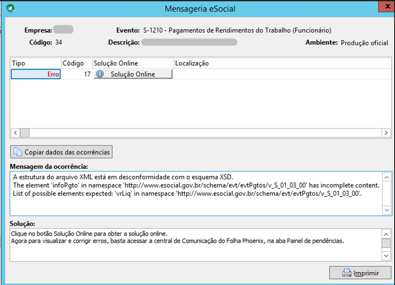Click the copy icon beside Copiar dados das ocorrências
Screen dimensions: 395x285
click(x=18, y=152)
